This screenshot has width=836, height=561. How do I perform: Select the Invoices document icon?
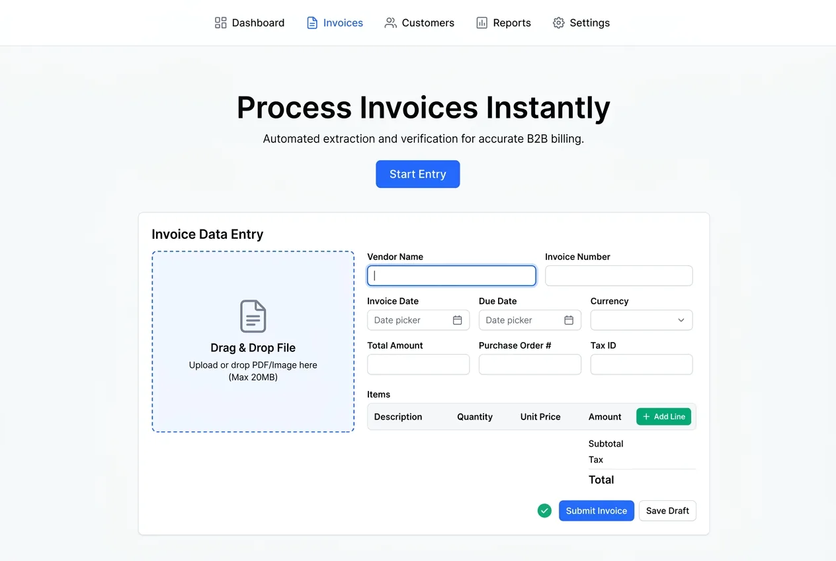point(311,22)
